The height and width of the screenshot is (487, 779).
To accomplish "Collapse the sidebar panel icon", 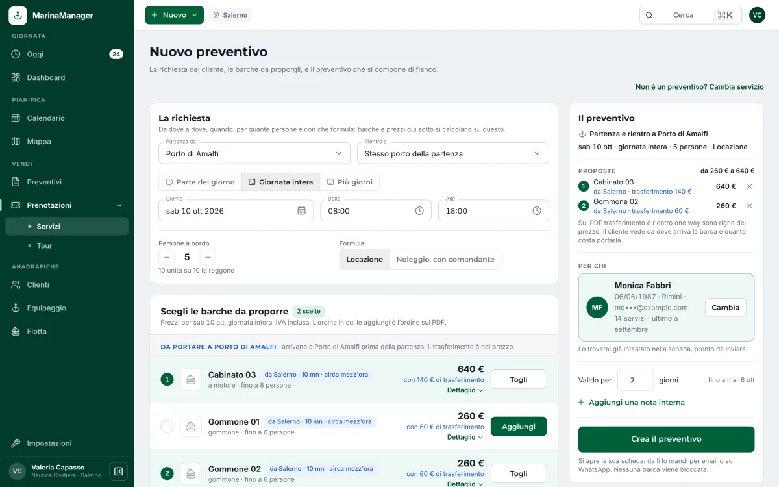I will tap(118, 471).
